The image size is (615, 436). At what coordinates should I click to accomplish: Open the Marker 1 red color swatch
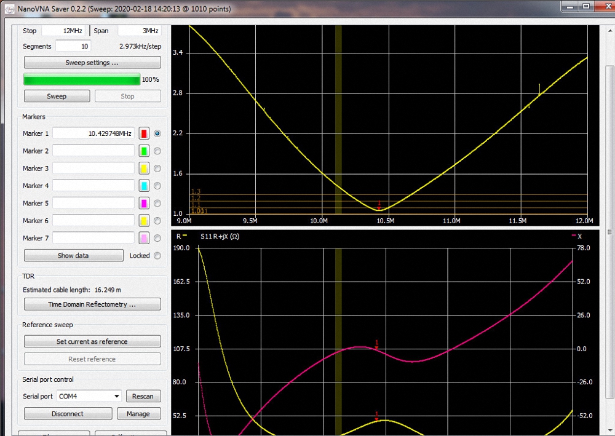point(144,133)
